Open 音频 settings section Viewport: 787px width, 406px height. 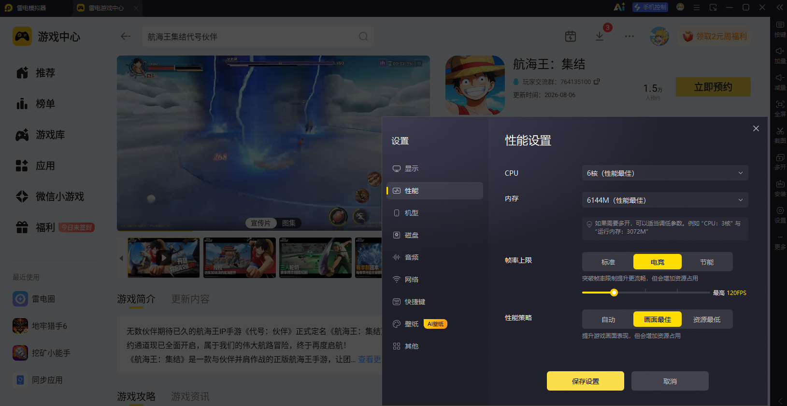435,257
